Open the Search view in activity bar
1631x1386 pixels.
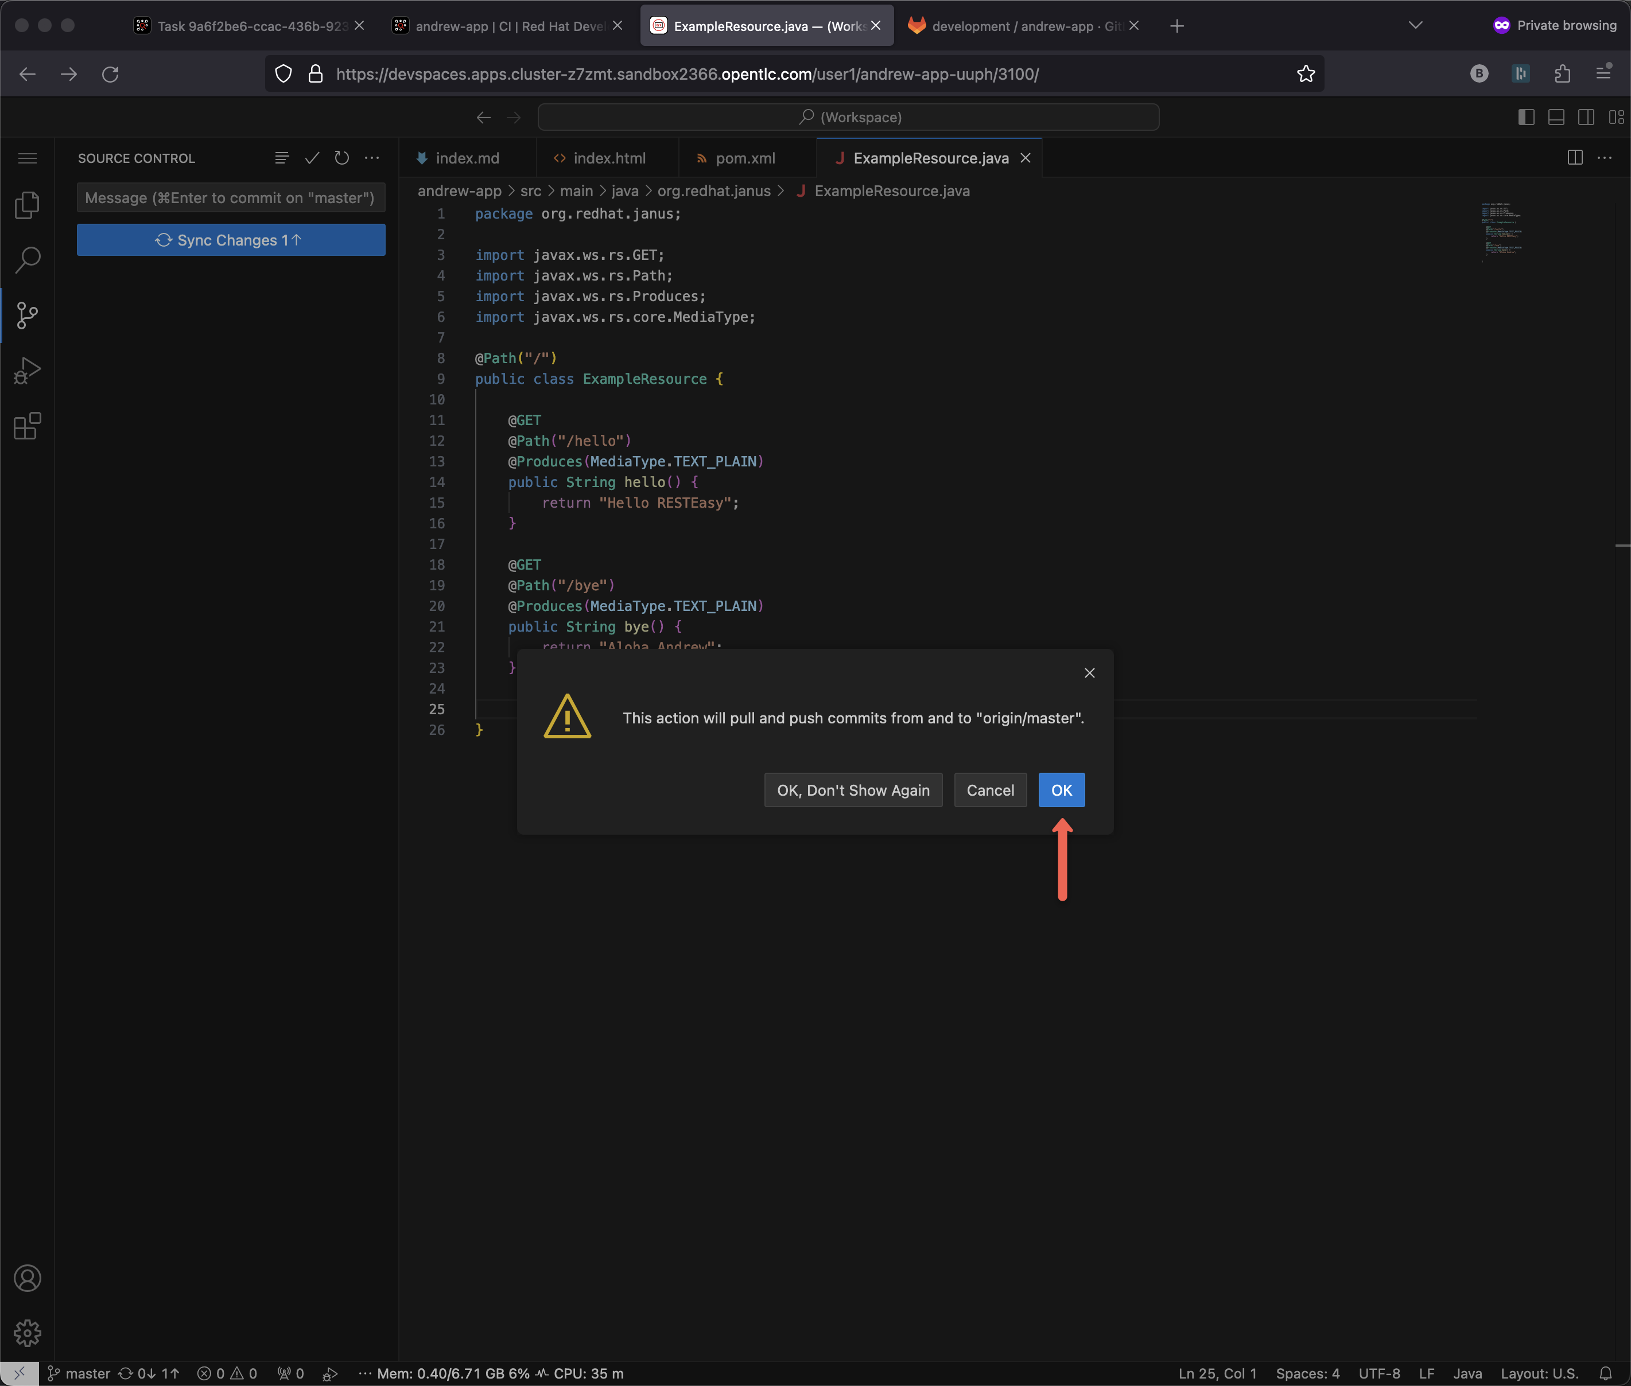[28, 260]
